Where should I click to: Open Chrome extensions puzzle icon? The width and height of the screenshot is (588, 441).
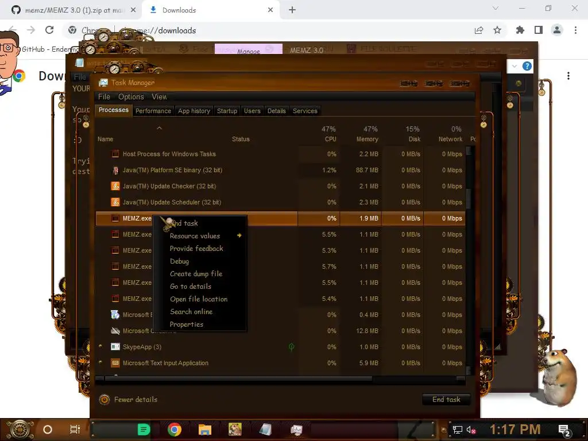pos(520,30)
